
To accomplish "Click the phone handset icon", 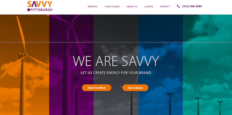I will pyautogui.click(x=178, y=6).
